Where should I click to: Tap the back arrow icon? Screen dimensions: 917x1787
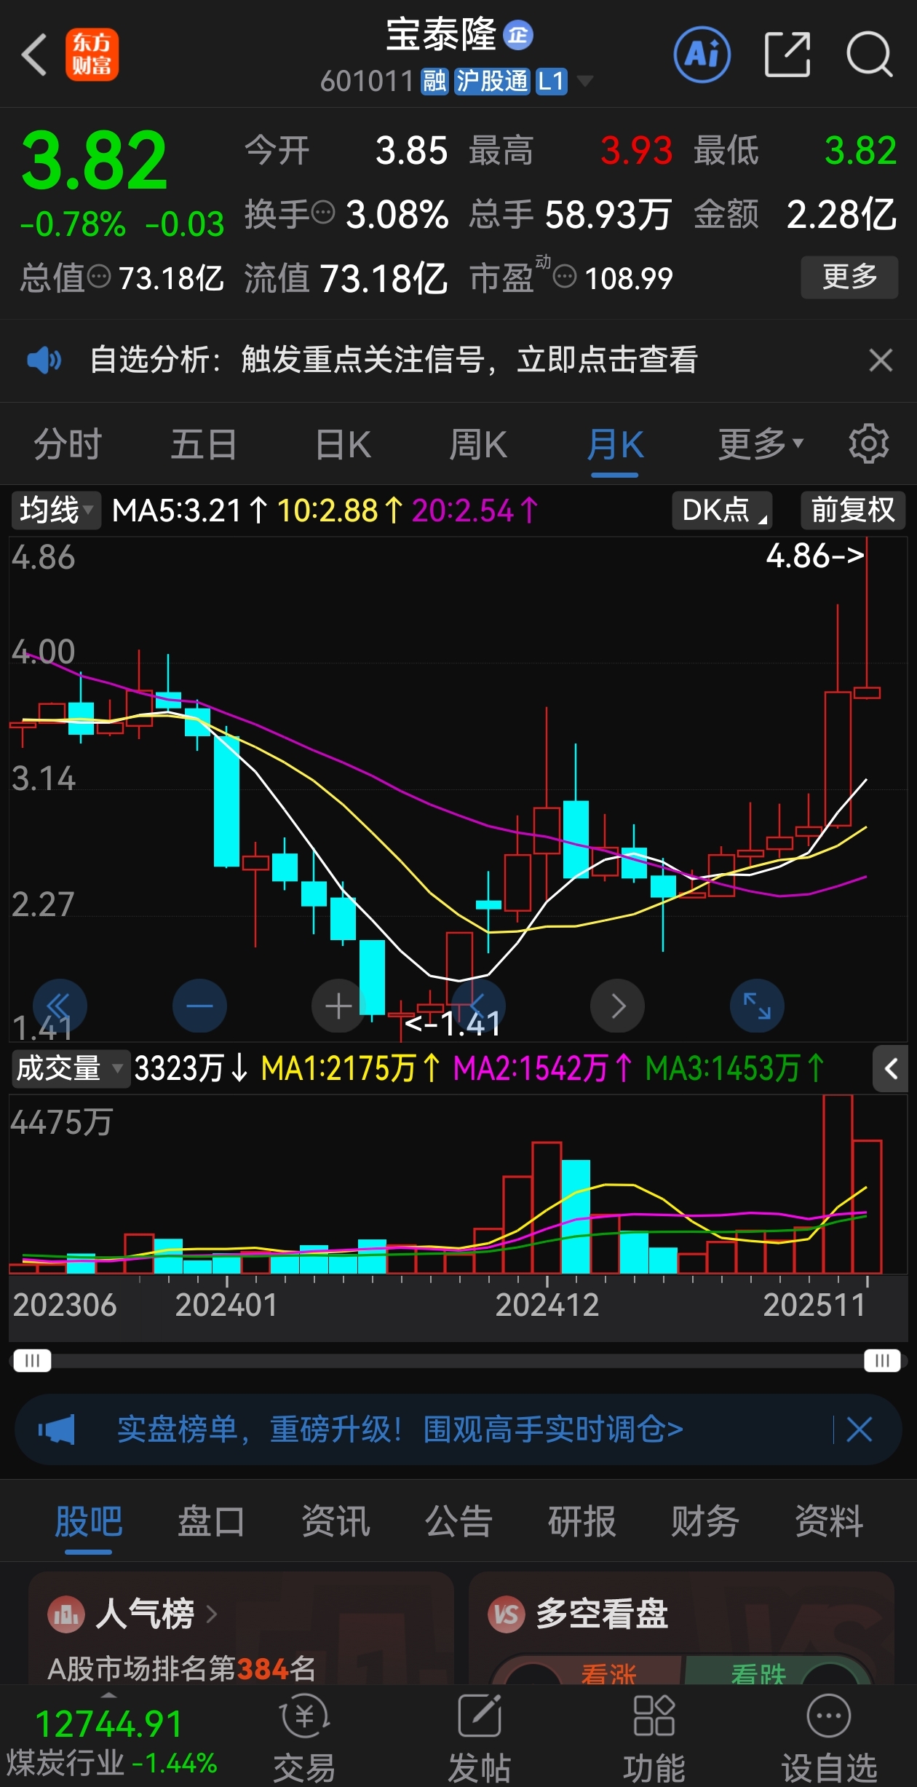pyautogui.click(x=34, y=55)
